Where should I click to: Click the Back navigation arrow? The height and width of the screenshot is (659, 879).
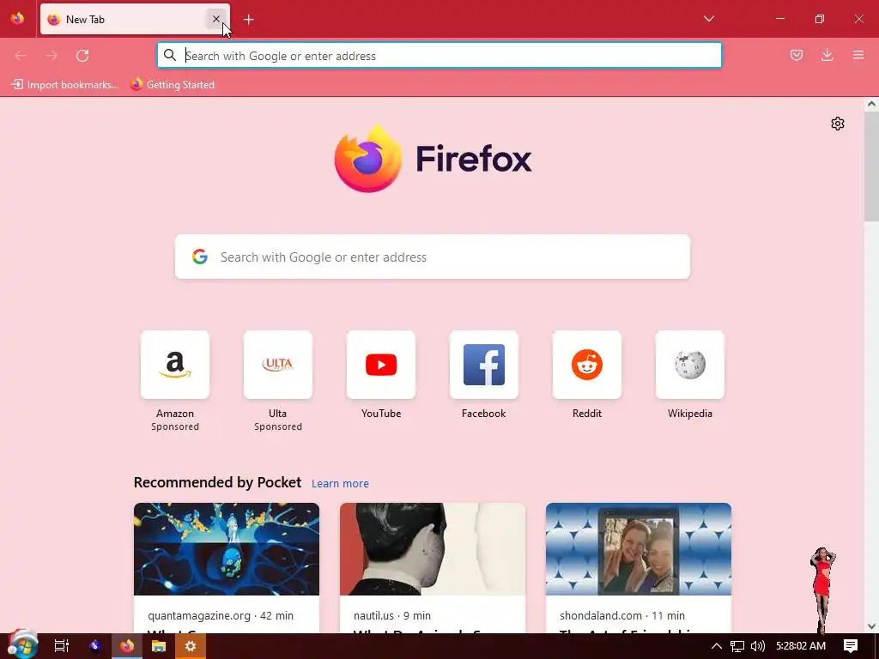point(21,56)
